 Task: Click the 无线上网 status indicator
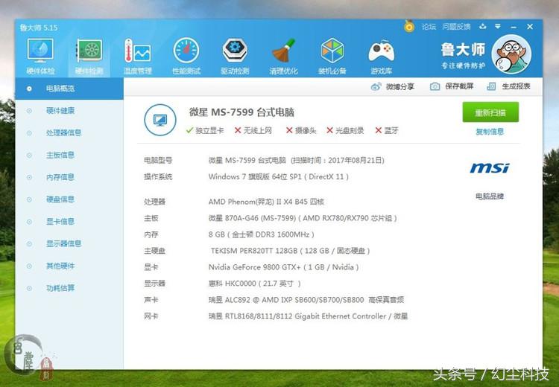click(x=253, y=131)
